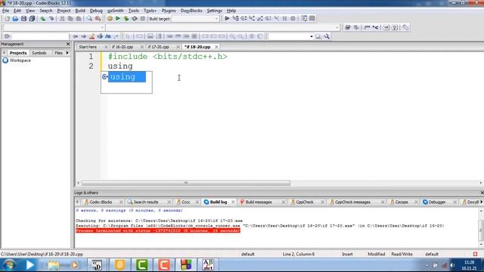The image size is (484, 272).
Task: Click the Build and run icon
Action: point(126,18)
